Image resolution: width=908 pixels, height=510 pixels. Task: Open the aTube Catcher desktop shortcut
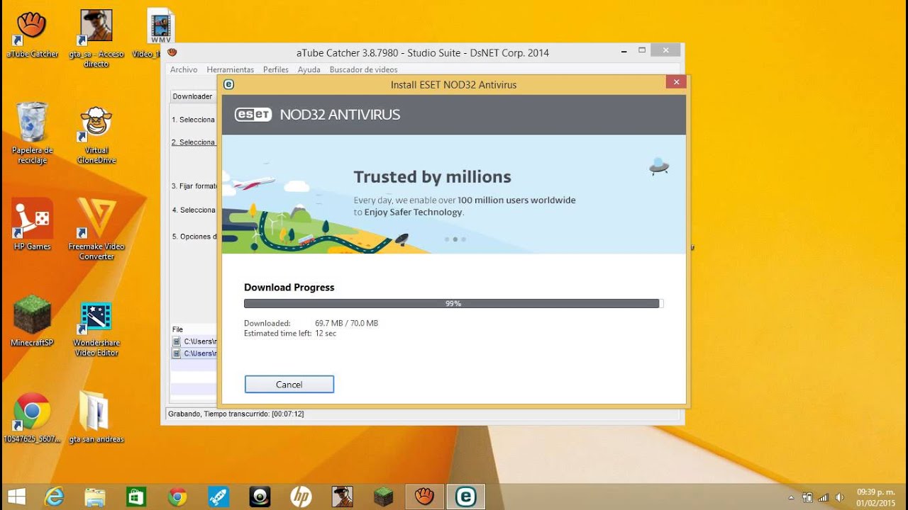32,34
